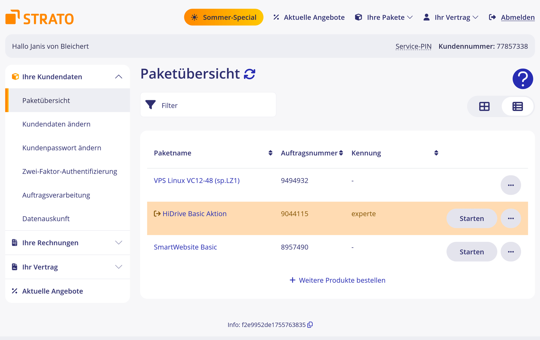Switch to the list view layout
The image size is (540, 340).
coord(517,106)
